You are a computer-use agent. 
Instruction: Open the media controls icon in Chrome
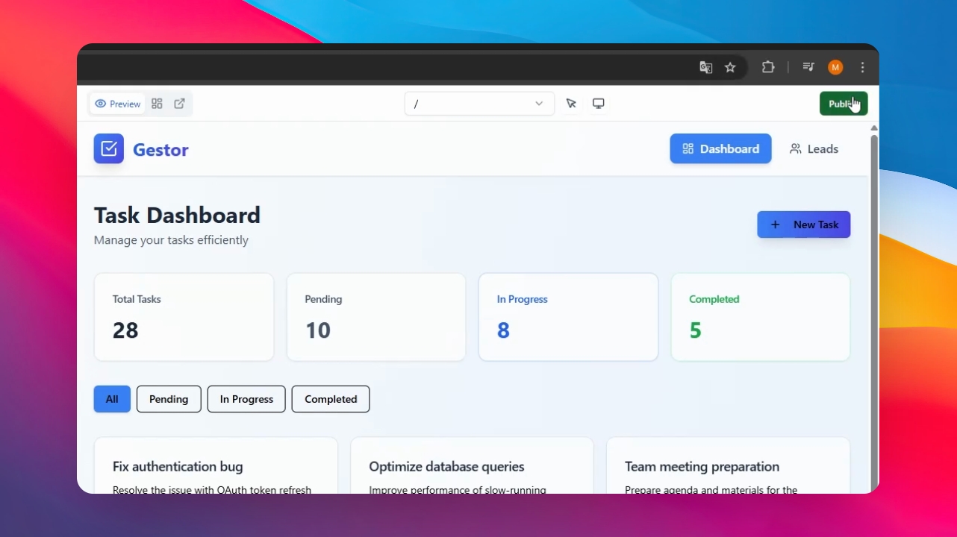click(808, 67)
